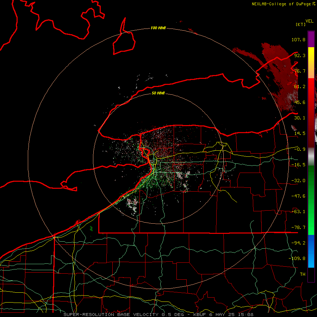Click the small green echo patch southwest of radar
The image size is (317, 317).
[91, 229]
